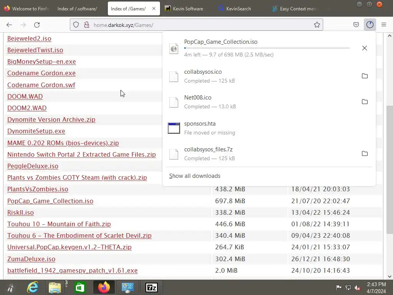Select the Firefox taskbar icon
The width and height of the screenshot is (393, 295).
tap(104, 287)
